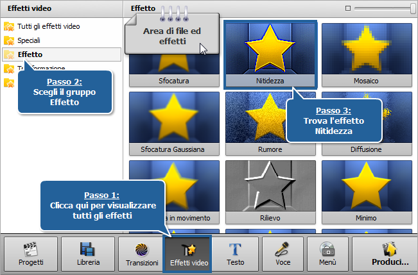Click the Menù disc icon
418x275 pixels.
tap(327, 249)
